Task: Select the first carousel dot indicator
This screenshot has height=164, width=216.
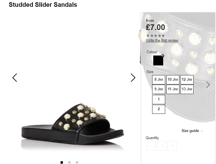Action: 62,162
